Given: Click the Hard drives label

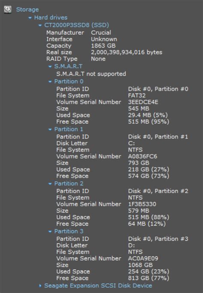Looking at the screenshot, I should [x=51, y=18].
